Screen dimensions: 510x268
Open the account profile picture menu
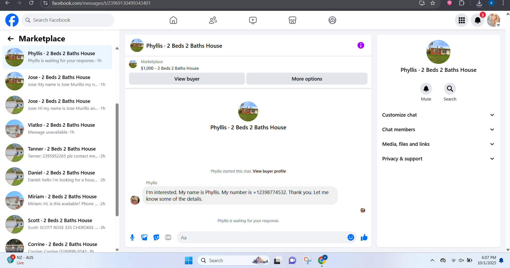click(494, 20)
